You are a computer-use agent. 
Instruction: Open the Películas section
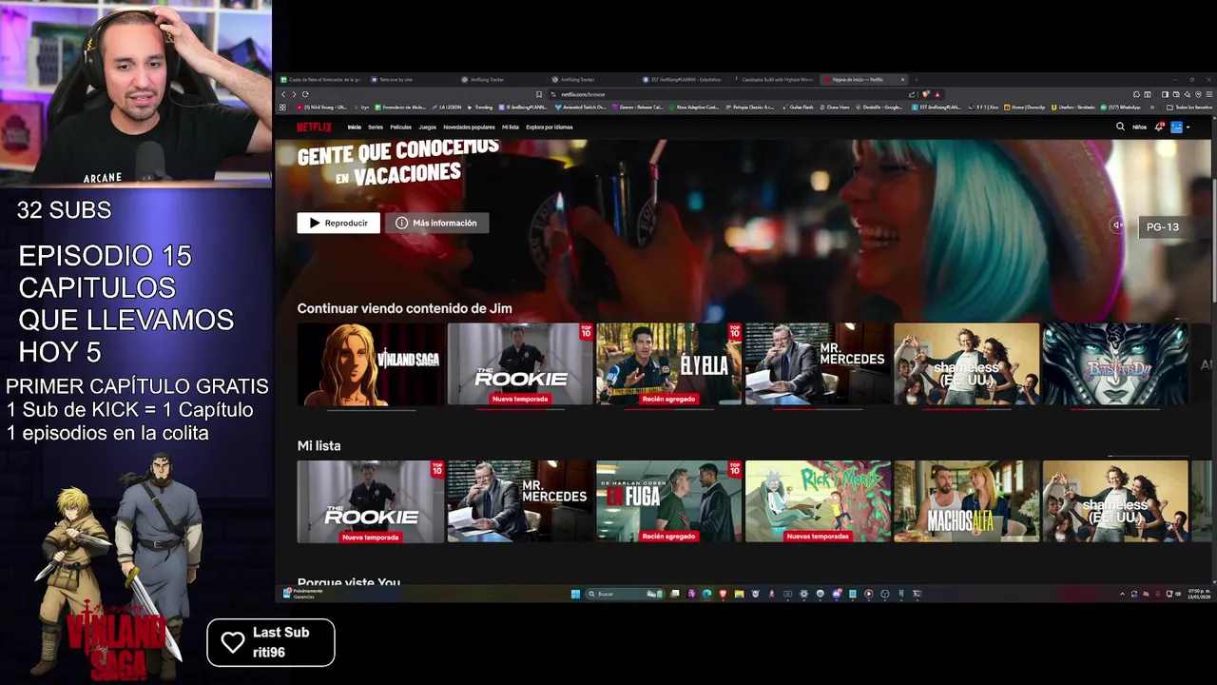coord(400,127)
